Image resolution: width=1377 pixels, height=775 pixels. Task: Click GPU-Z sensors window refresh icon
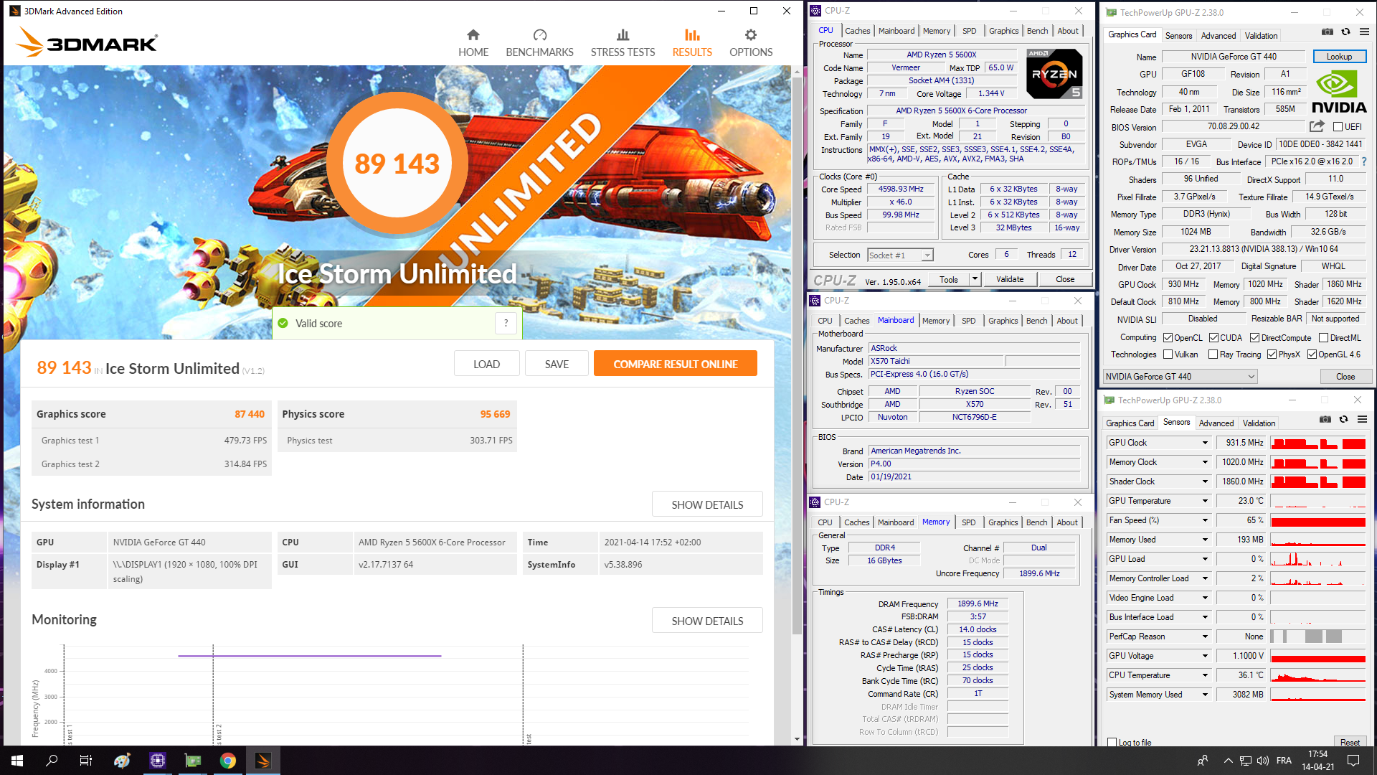pos(1344,419)
